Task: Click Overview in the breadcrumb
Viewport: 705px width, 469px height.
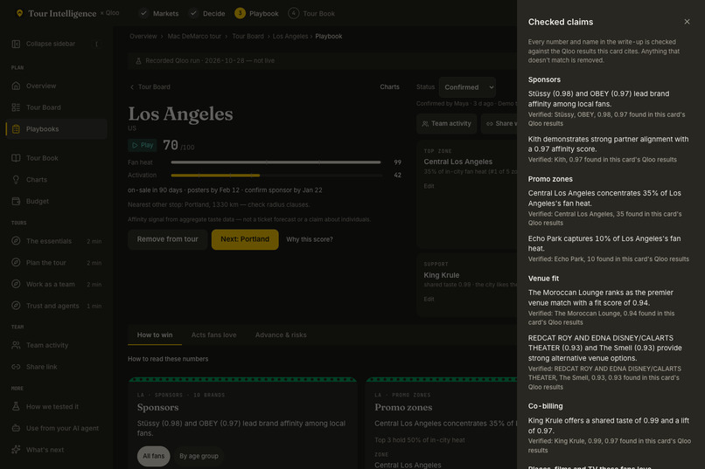Action: pos(143,37)
